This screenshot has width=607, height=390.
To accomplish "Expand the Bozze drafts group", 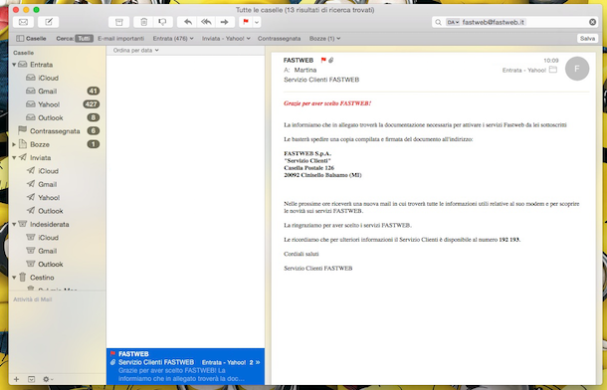I will pyautogui.click(x=14, y=144).
